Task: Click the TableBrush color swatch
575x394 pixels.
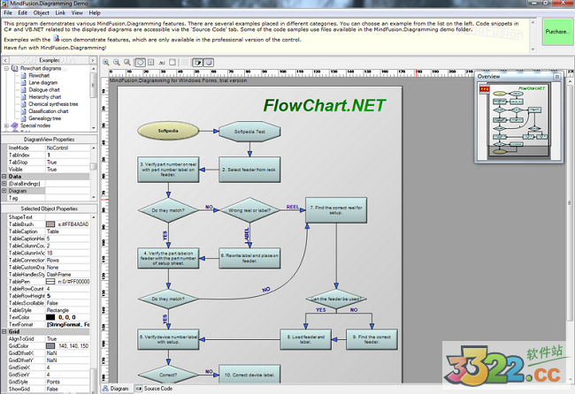Action: coord(50,224)
